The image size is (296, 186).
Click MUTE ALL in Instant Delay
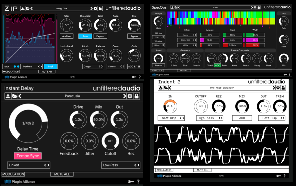pos(62,174)
